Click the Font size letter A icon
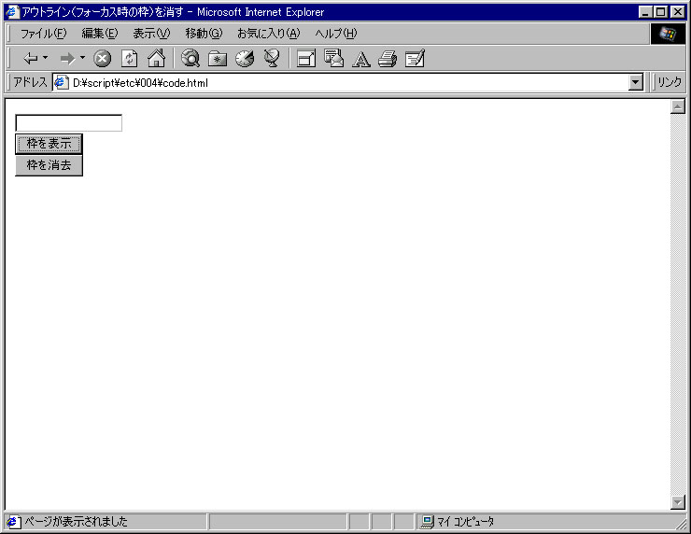 361,59
